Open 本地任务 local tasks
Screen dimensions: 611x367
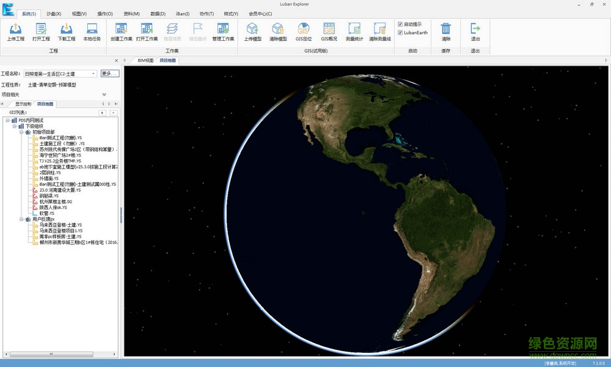point(92,30)
